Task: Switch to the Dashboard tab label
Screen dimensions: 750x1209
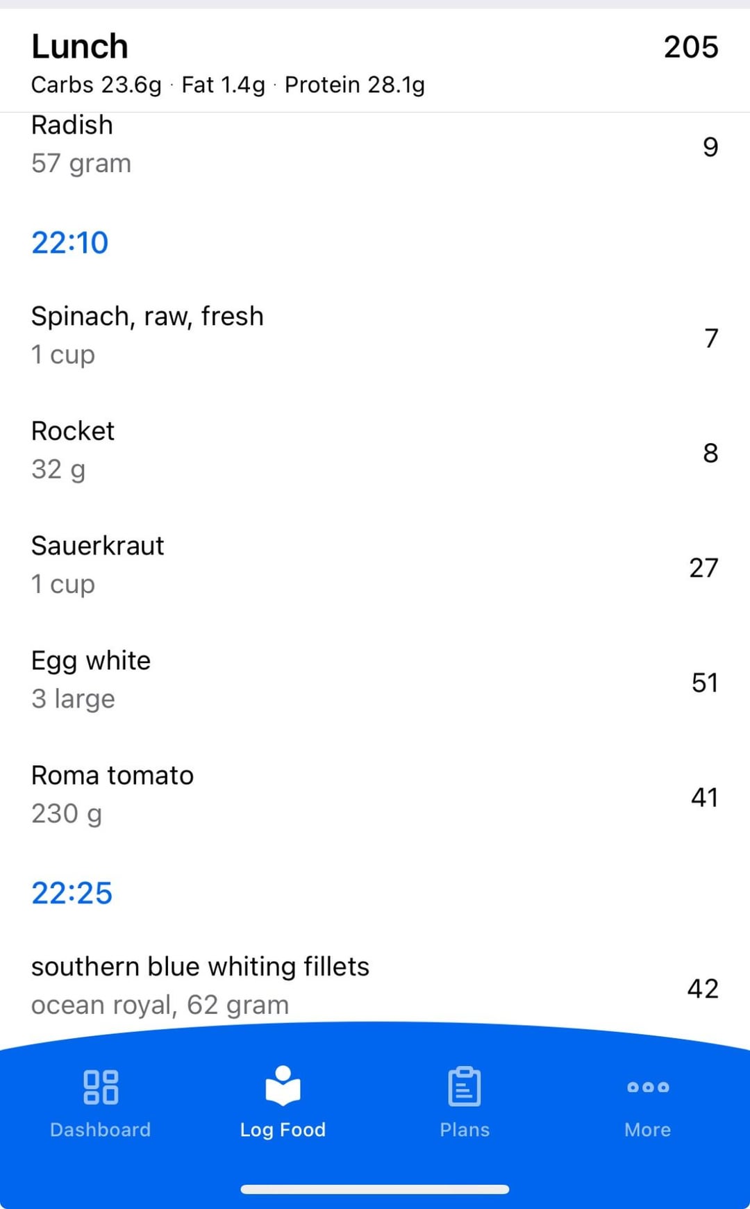Action: pyautogui.click(x=101, y=1130)
